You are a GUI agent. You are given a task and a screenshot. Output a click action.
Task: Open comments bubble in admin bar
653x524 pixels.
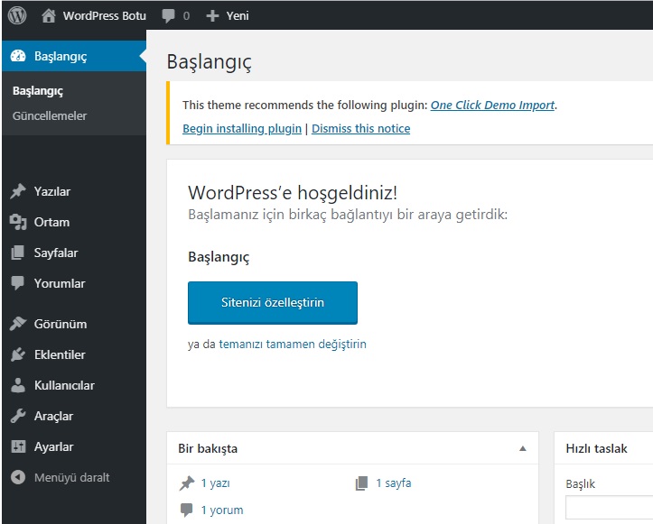tap(168, 16)
